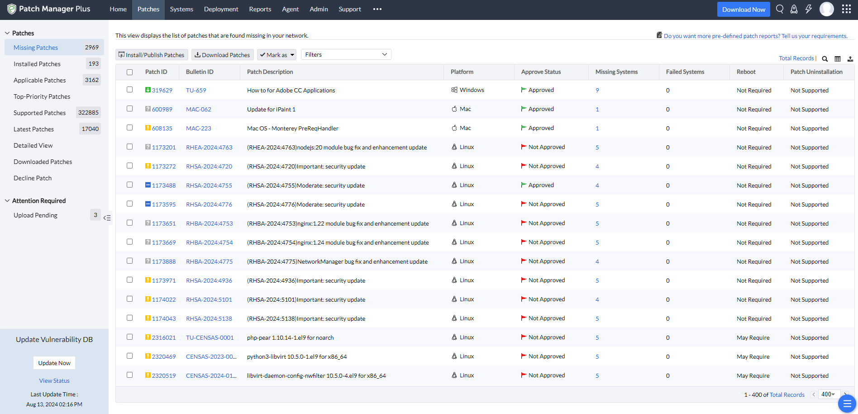Click the search icon next to Total Records
The width and height of the screenshot is (858, 414).
825,59
